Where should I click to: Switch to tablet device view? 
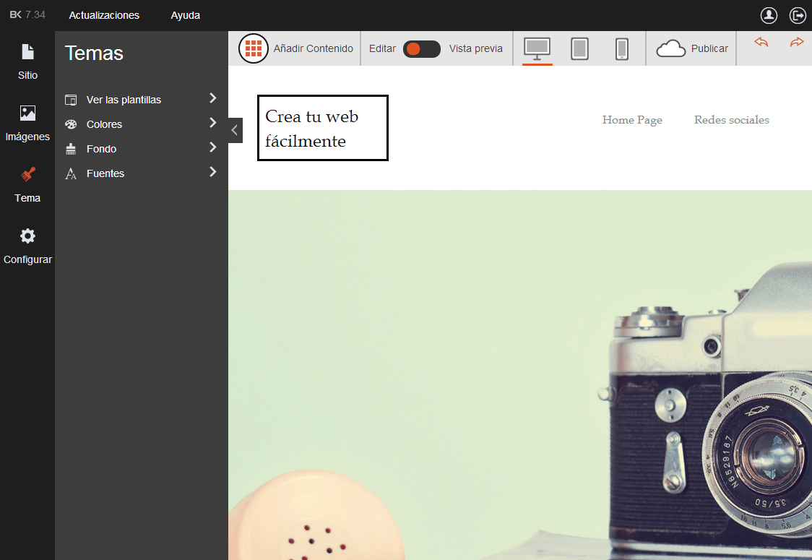579,48
